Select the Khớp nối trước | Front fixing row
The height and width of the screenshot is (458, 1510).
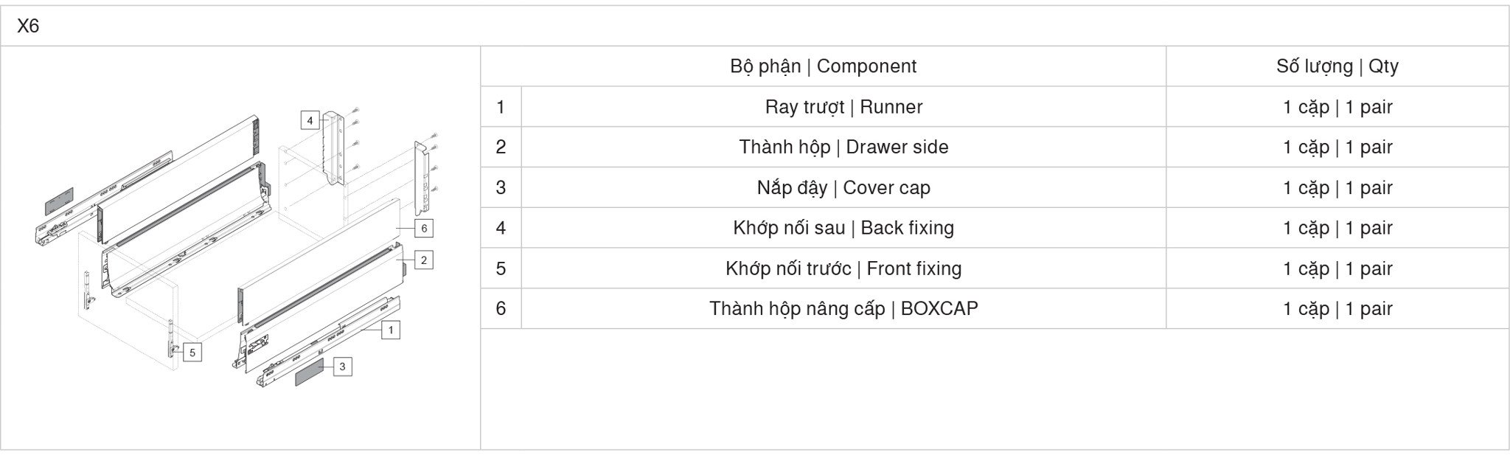(x=995, y=268)
